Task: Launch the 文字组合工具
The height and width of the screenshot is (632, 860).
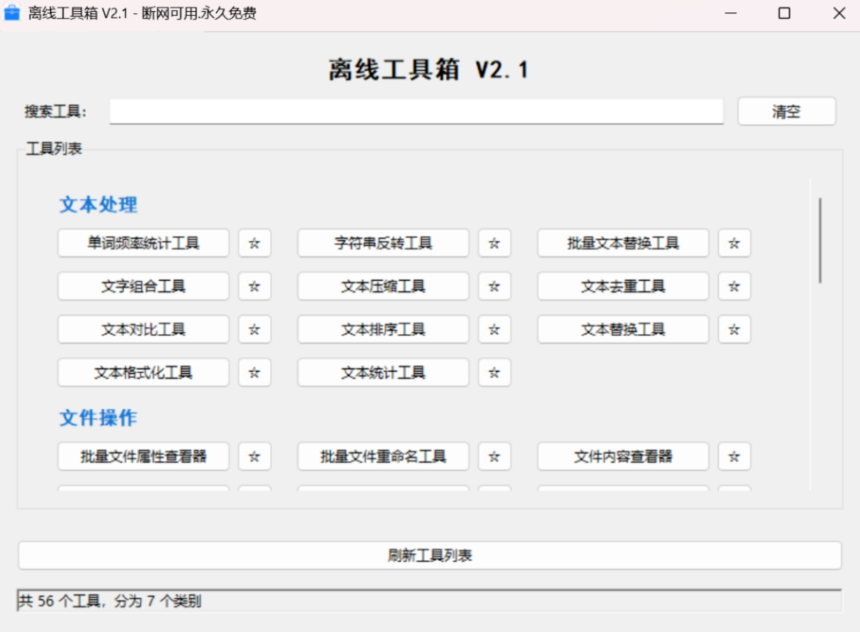Action: tap(143, 287)
